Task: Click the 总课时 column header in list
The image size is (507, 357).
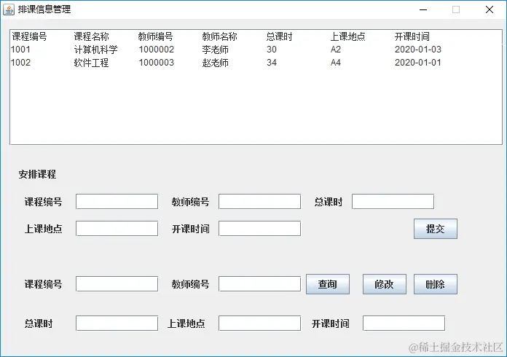Action: tap(280, 36)
